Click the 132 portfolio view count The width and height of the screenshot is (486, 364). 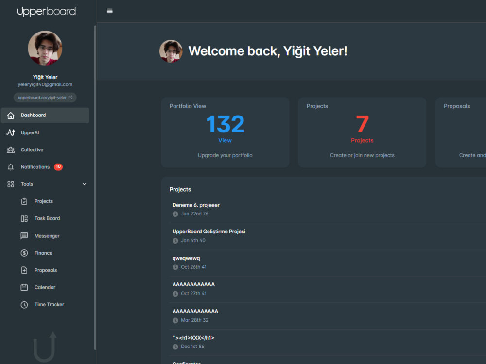pyautogui.click(x=226, y=124)
